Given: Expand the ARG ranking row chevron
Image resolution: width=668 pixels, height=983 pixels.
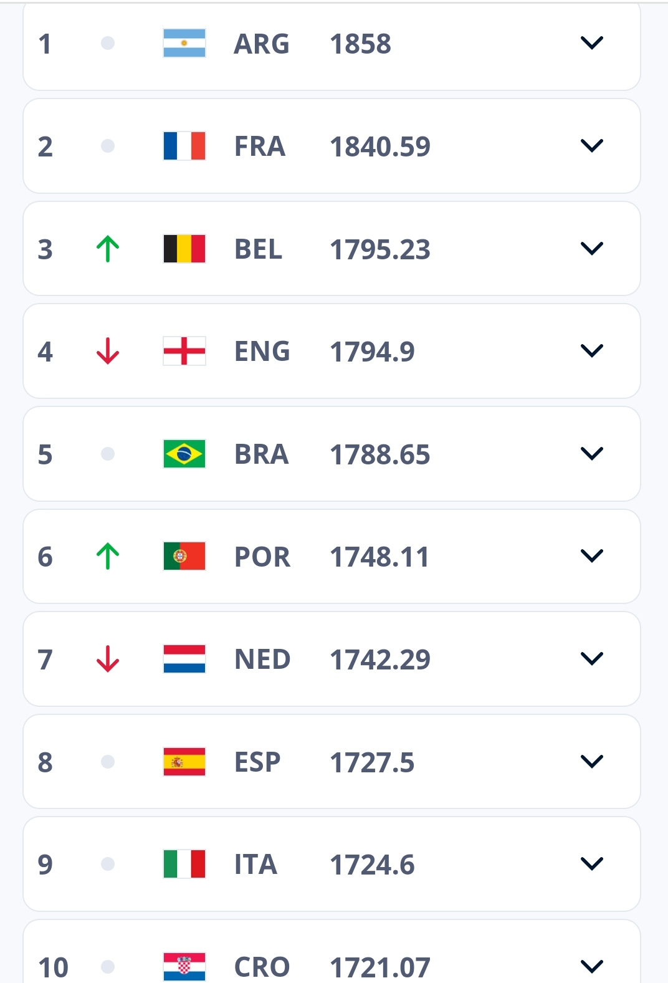Looking at the screenshot, I should point(591,43).
